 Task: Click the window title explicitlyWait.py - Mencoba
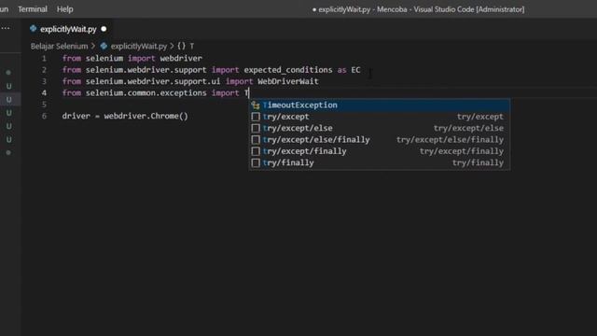tap(363, 9)
